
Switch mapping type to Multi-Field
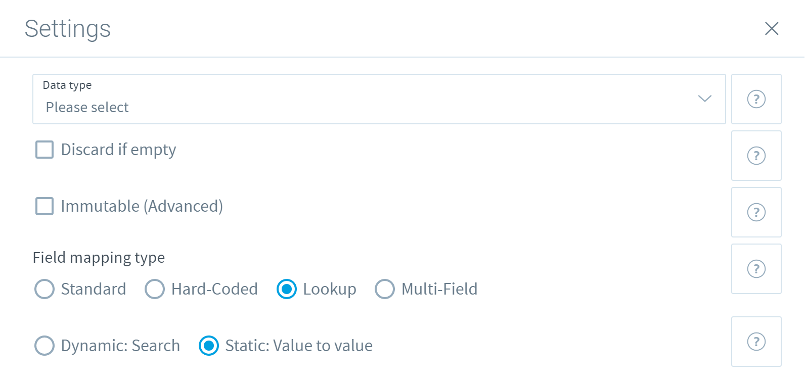coord(385,289)
